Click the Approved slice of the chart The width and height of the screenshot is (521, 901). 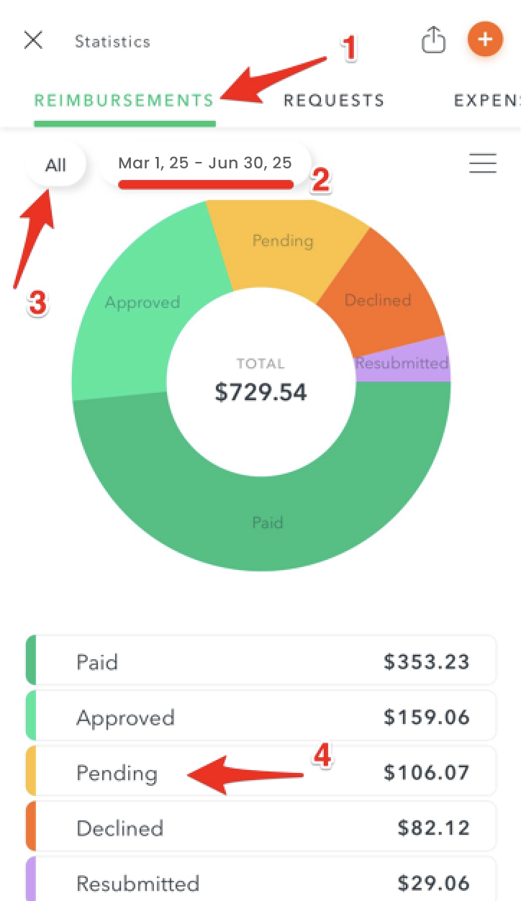click(142, 302)
